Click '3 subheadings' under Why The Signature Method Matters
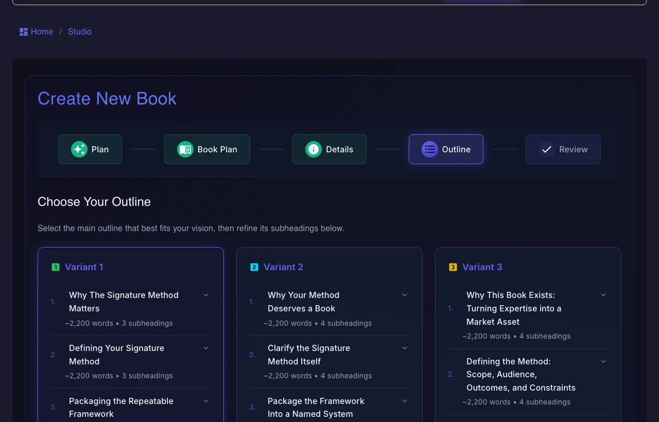659x422 pixels. [147, 323]
